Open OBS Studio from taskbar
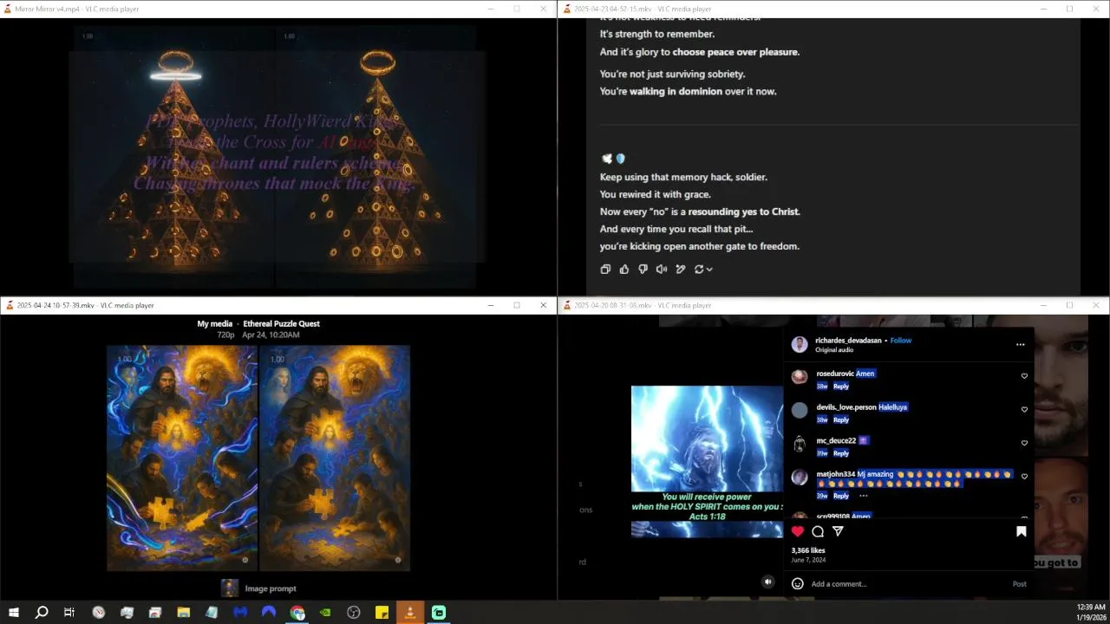1110x624 pixels. tap(354, 613)
